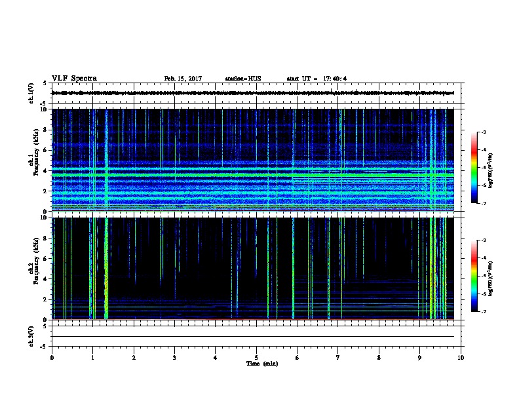Select the ch.1 "Frequency (kHz)" axis label
This screenshot has height=401, width=519.
[x=37, y=152]
